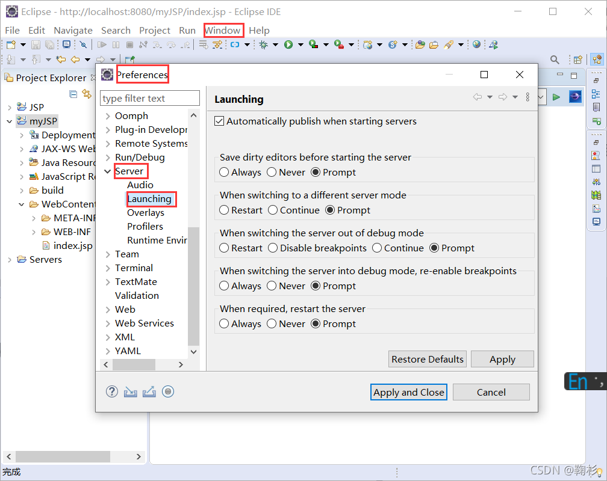The width and height of the screenshot is (607, 481).
Task: Click the Skip All Breakpoints icon
Action: pyautogui.click(x=83, y=44)
